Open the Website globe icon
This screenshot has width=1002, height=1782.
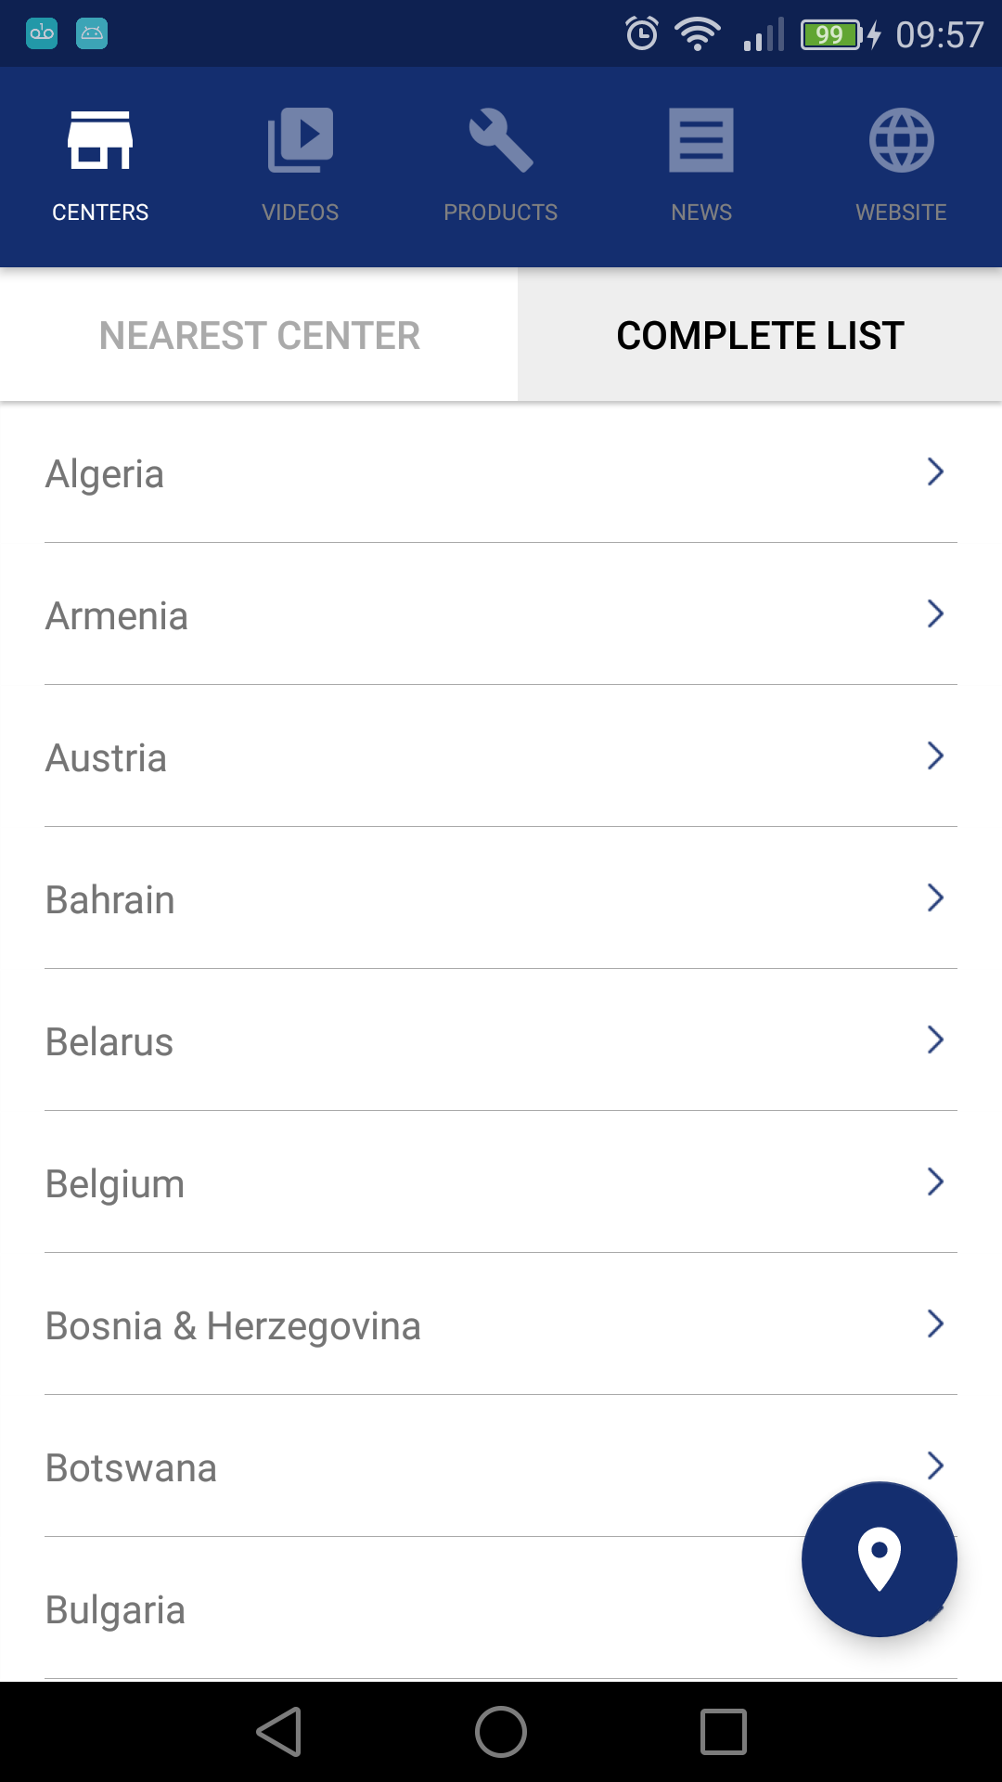pyautogui.click(x=902, y=140)
